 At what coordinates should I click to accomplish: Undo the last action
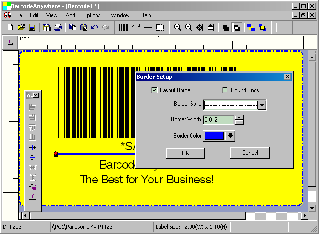(x=95, y=27)
